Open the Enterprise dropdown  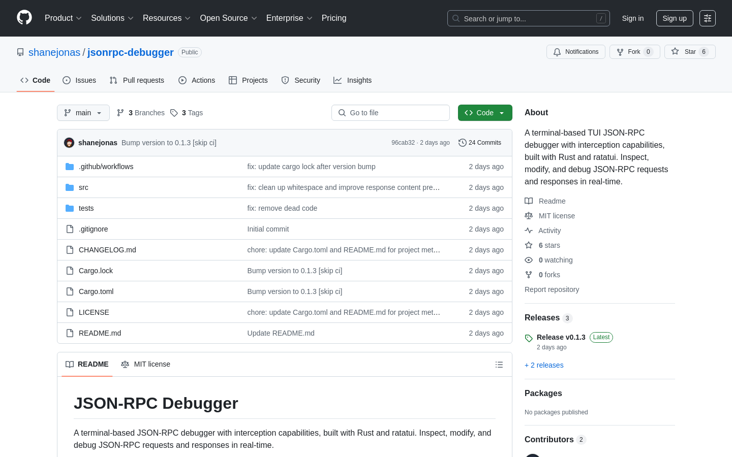pos(289,18)
